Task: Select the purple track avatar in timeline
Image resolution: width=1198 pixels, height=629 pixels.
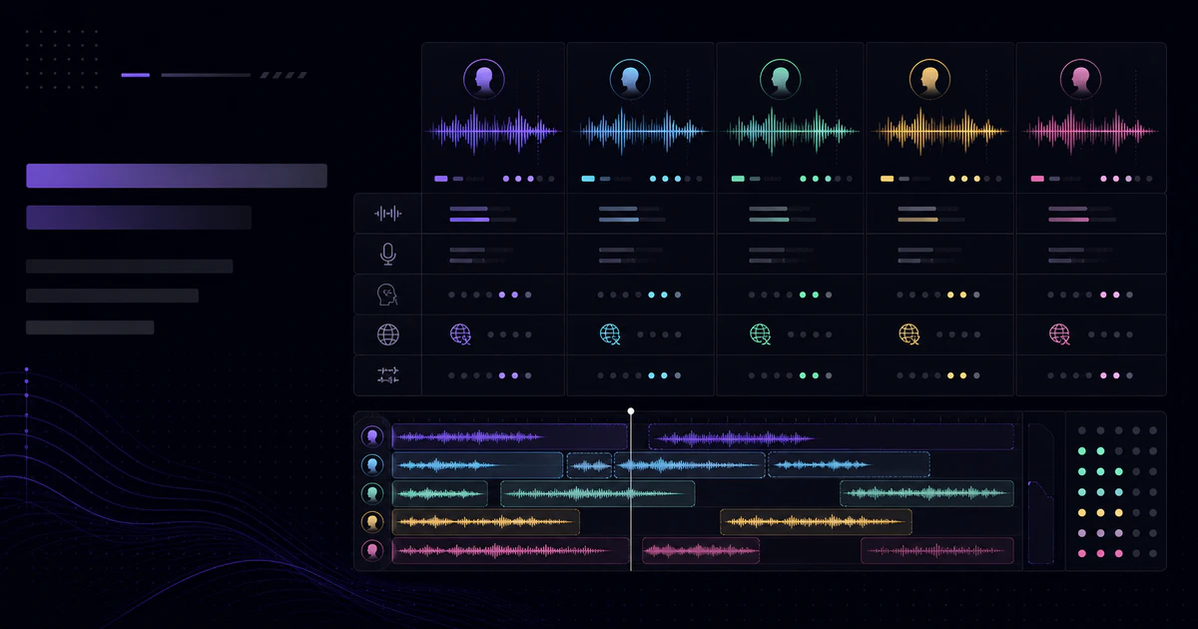Action: [x=372, y=436]
